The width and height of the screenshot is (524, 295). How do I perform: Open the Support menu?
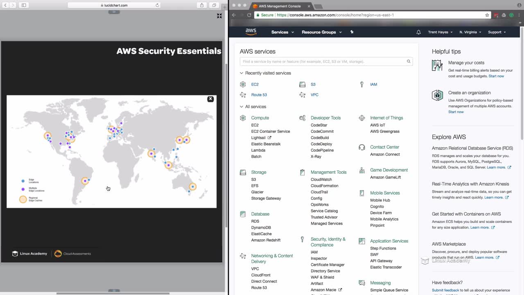coord(497,32)
